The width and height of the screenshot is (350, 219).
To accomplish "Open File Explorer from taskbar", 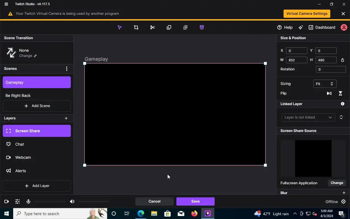I will (x=154, y=214).
